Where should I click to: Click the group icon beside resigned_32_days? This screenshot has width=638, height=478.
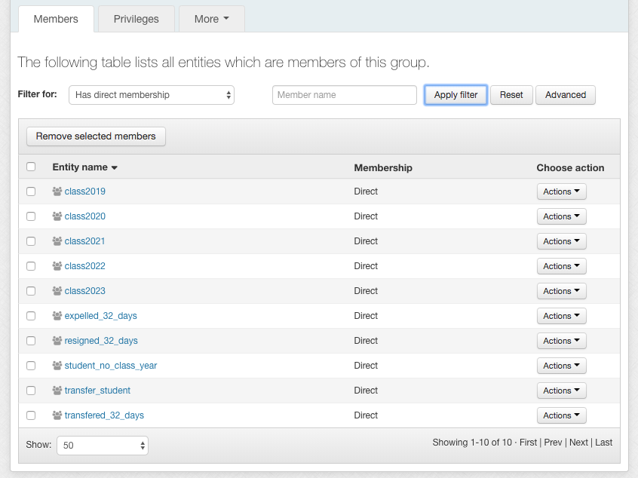57,341
